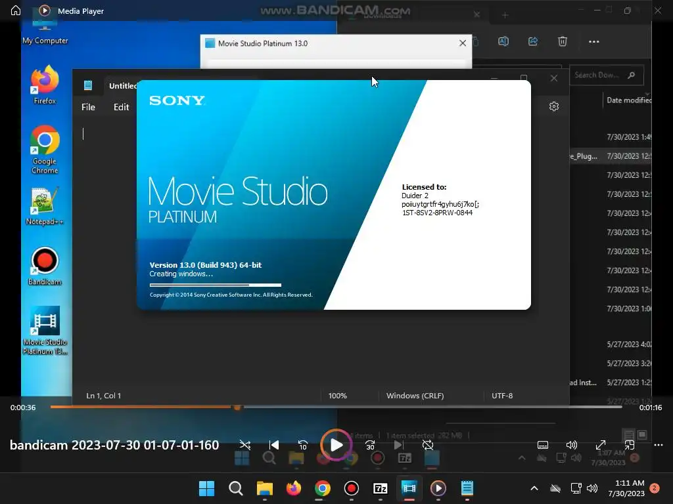Image resolution: width=673 pixels, height=504 pixels.
Task: Jump to the next track
Action: coord(399,445)
